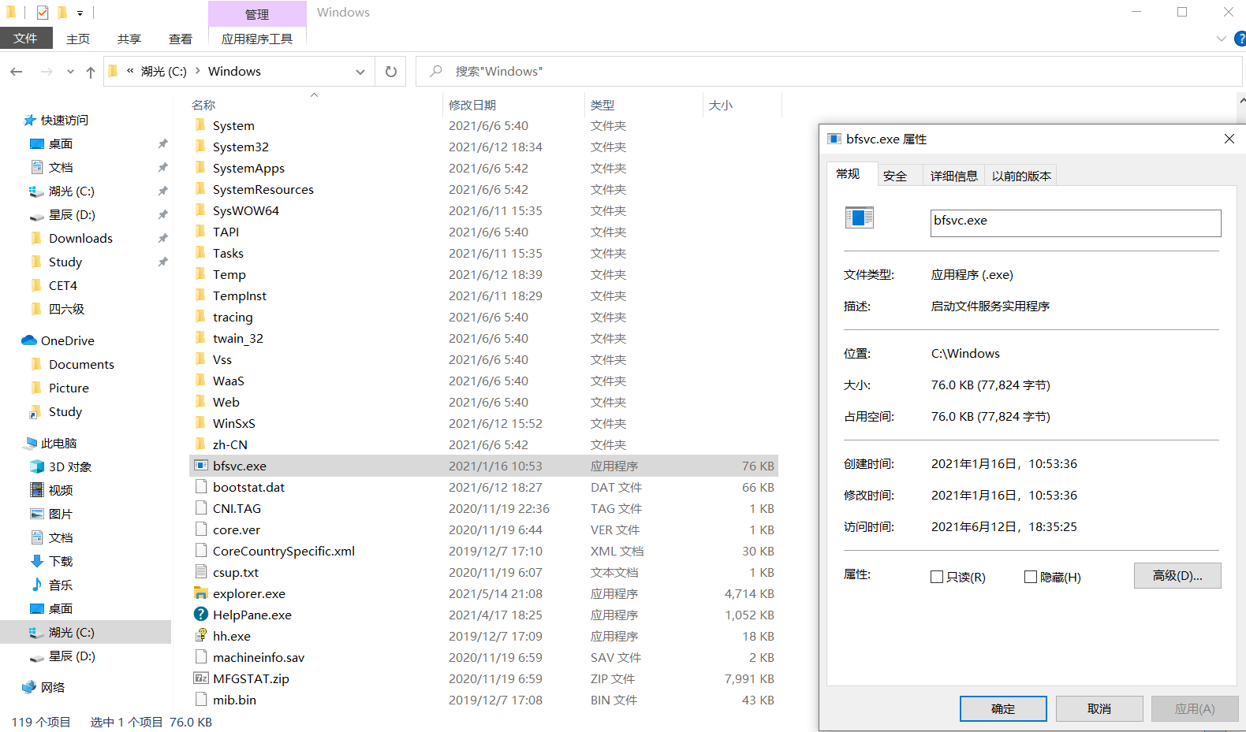The image size is (1246, 732).
Task: Click the MFGSTAT.zip archive icon
Action: pos(201,678)
